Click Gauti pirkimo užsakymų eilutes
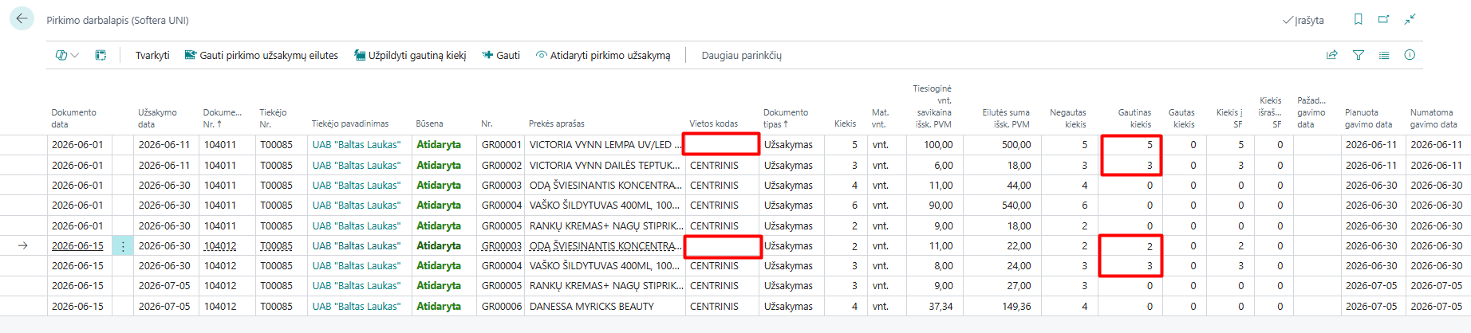 tap(262, 55)
